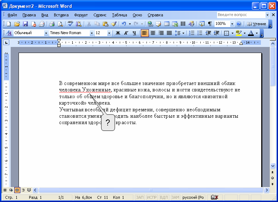
Task: Click the Save document icon
Action: click(25, 24)
